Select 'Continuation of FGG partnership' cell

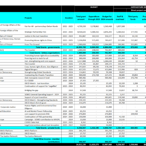pyautogui.click(x=38, y=117)
